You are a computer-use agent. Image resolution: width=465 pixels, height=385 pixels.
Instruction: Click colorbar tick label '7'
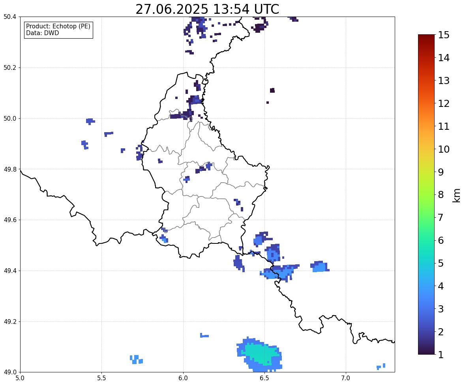(441, 217)
